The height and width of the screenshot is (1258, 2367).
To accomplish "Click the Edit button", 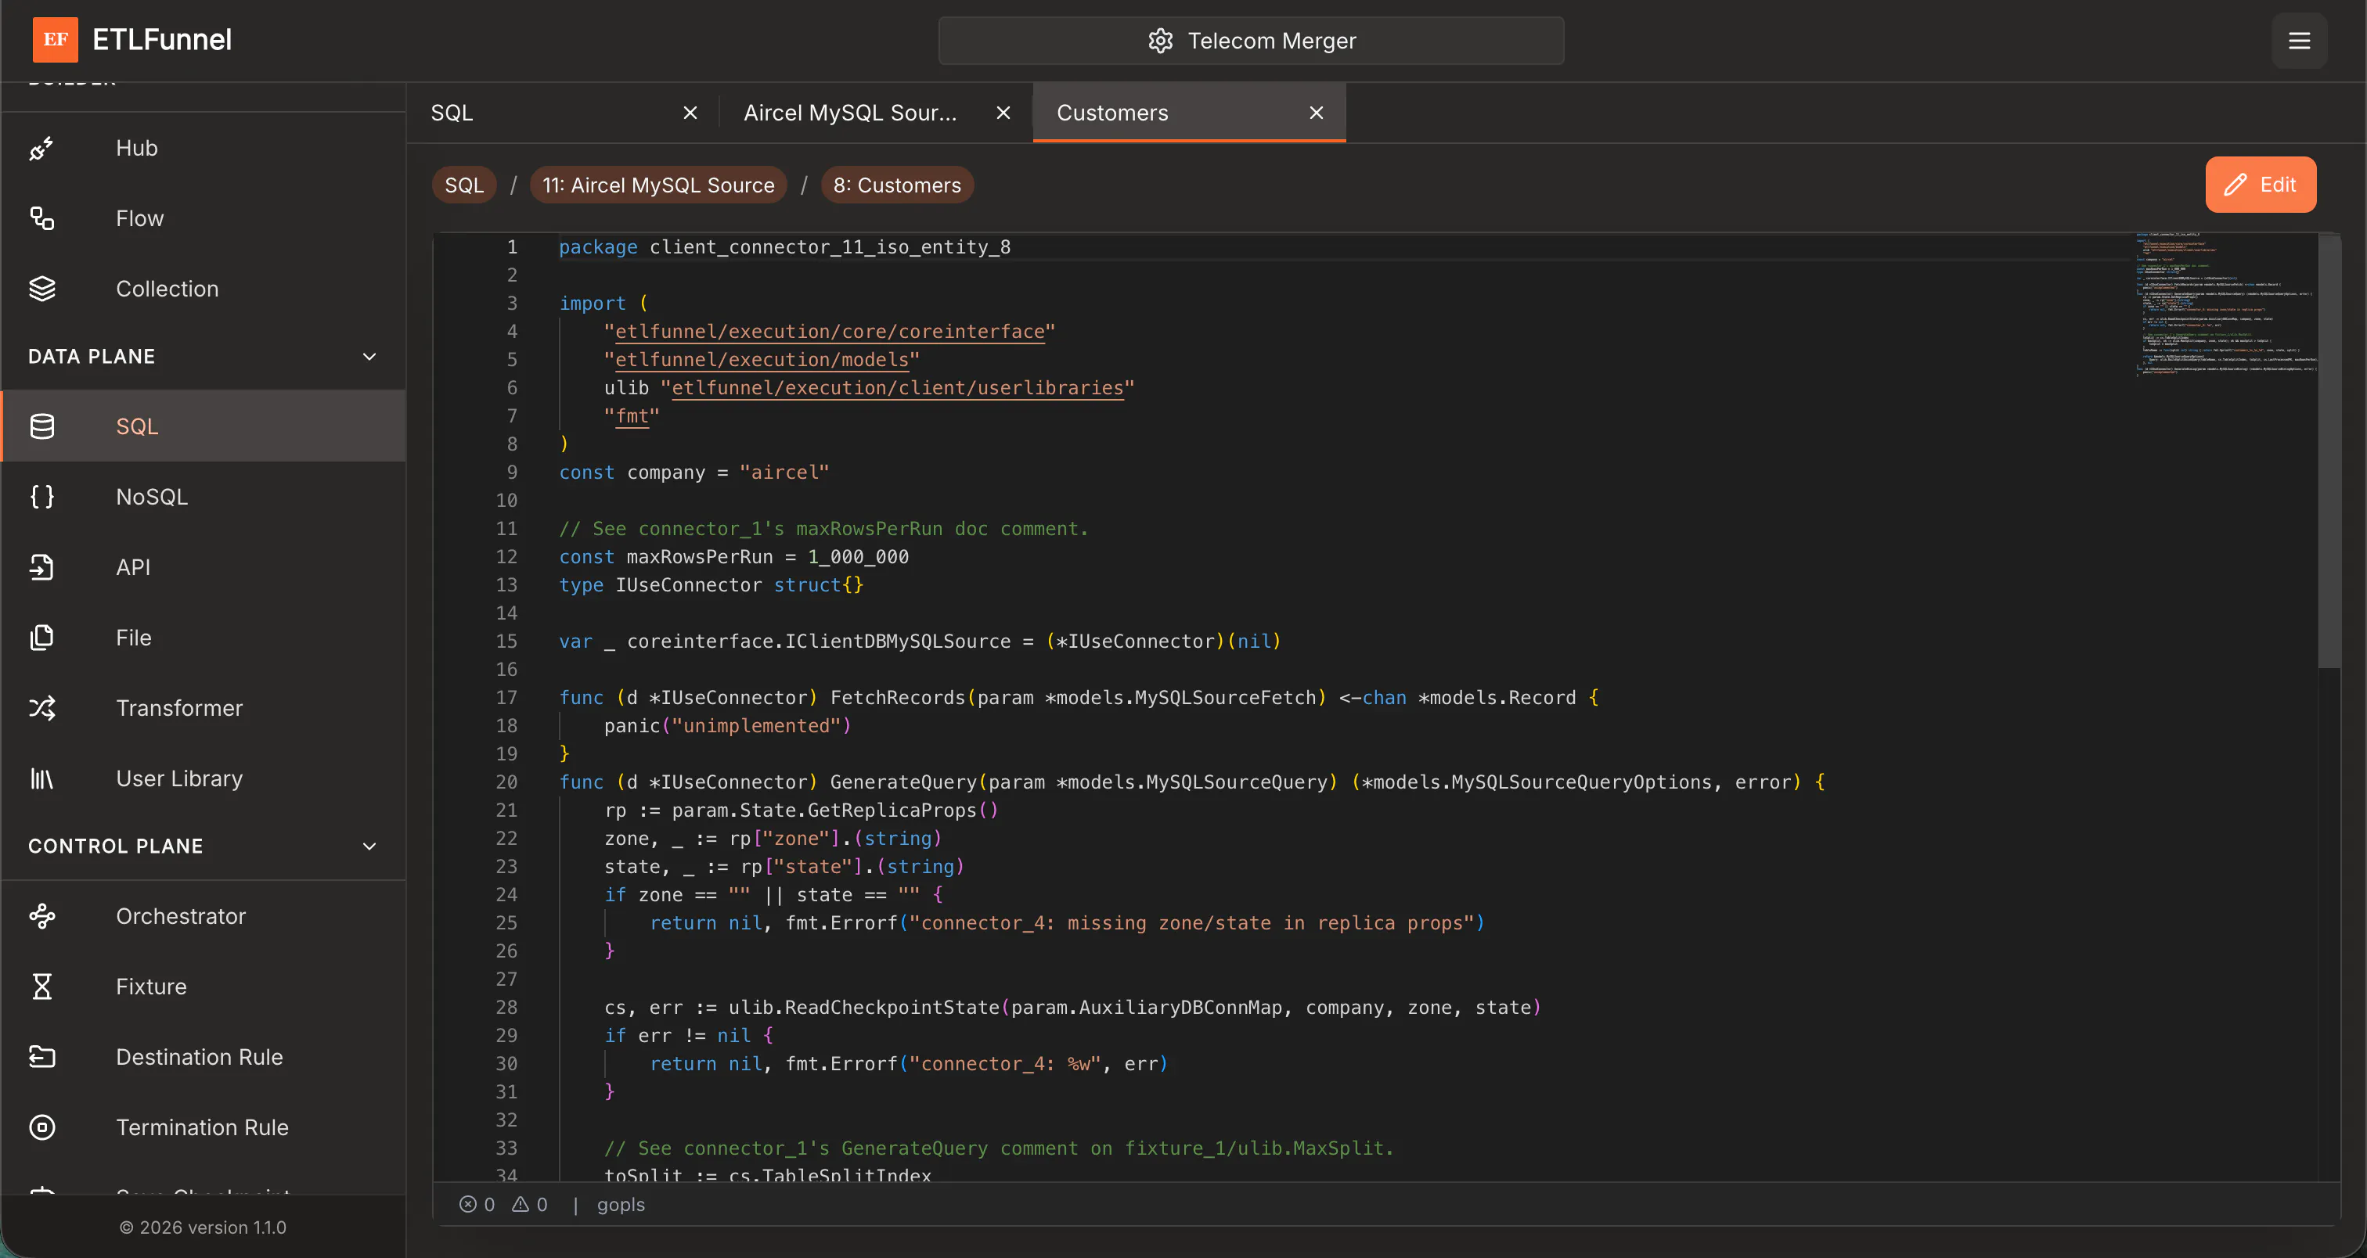I will pos(2261,185).
